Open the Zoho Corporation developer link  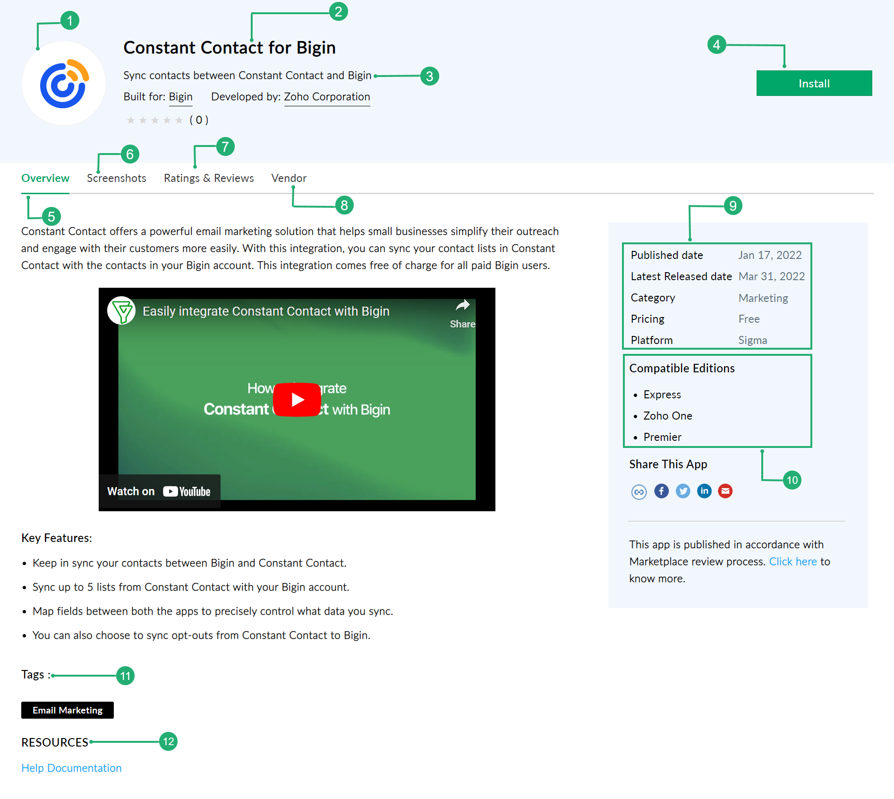(327, 97)
